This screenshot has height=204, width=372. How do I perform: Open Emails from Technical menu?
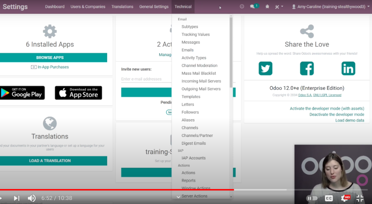point(187,50)
